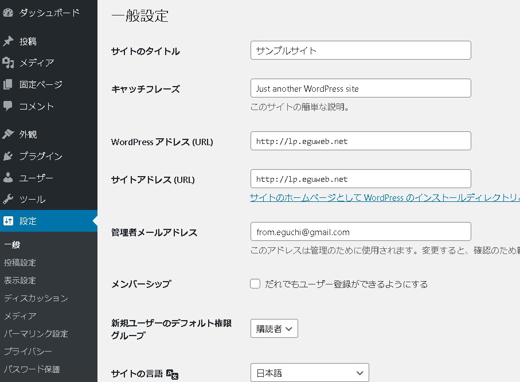Open パーマリンク設定 permalink settings submenu

click(x=36, y=334)
